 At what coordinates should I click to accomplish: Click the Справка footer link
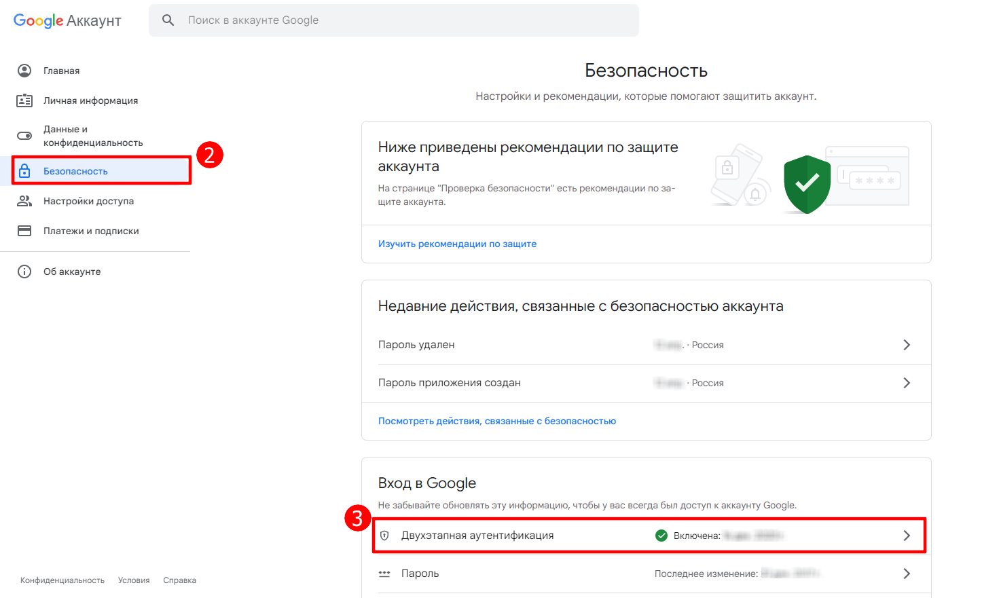tap(180, 580)
